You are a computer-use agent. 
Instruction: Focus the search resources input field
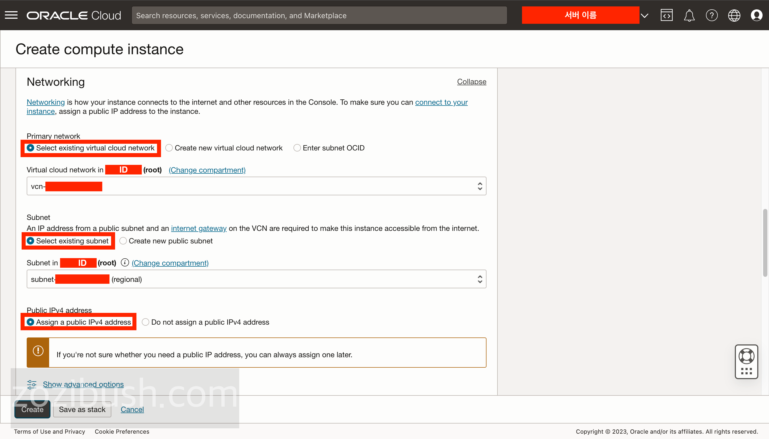tap(319, 15)
